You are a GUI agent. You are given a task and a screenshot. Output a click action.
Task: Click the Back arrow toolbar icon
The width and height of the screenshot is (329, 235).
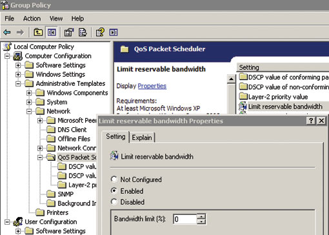(7, 32)
